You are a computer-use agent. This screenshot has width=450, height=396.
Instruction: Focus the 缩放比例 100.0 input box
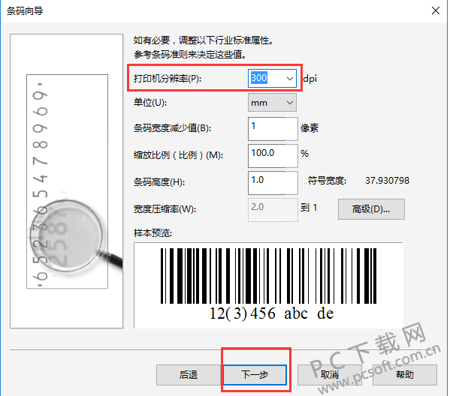[x=273, y=155]
